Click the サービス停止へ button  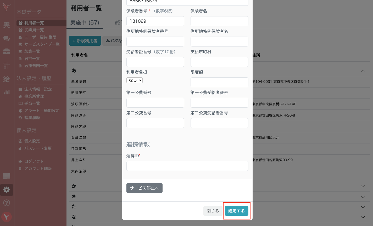click(x=144, y=188)
